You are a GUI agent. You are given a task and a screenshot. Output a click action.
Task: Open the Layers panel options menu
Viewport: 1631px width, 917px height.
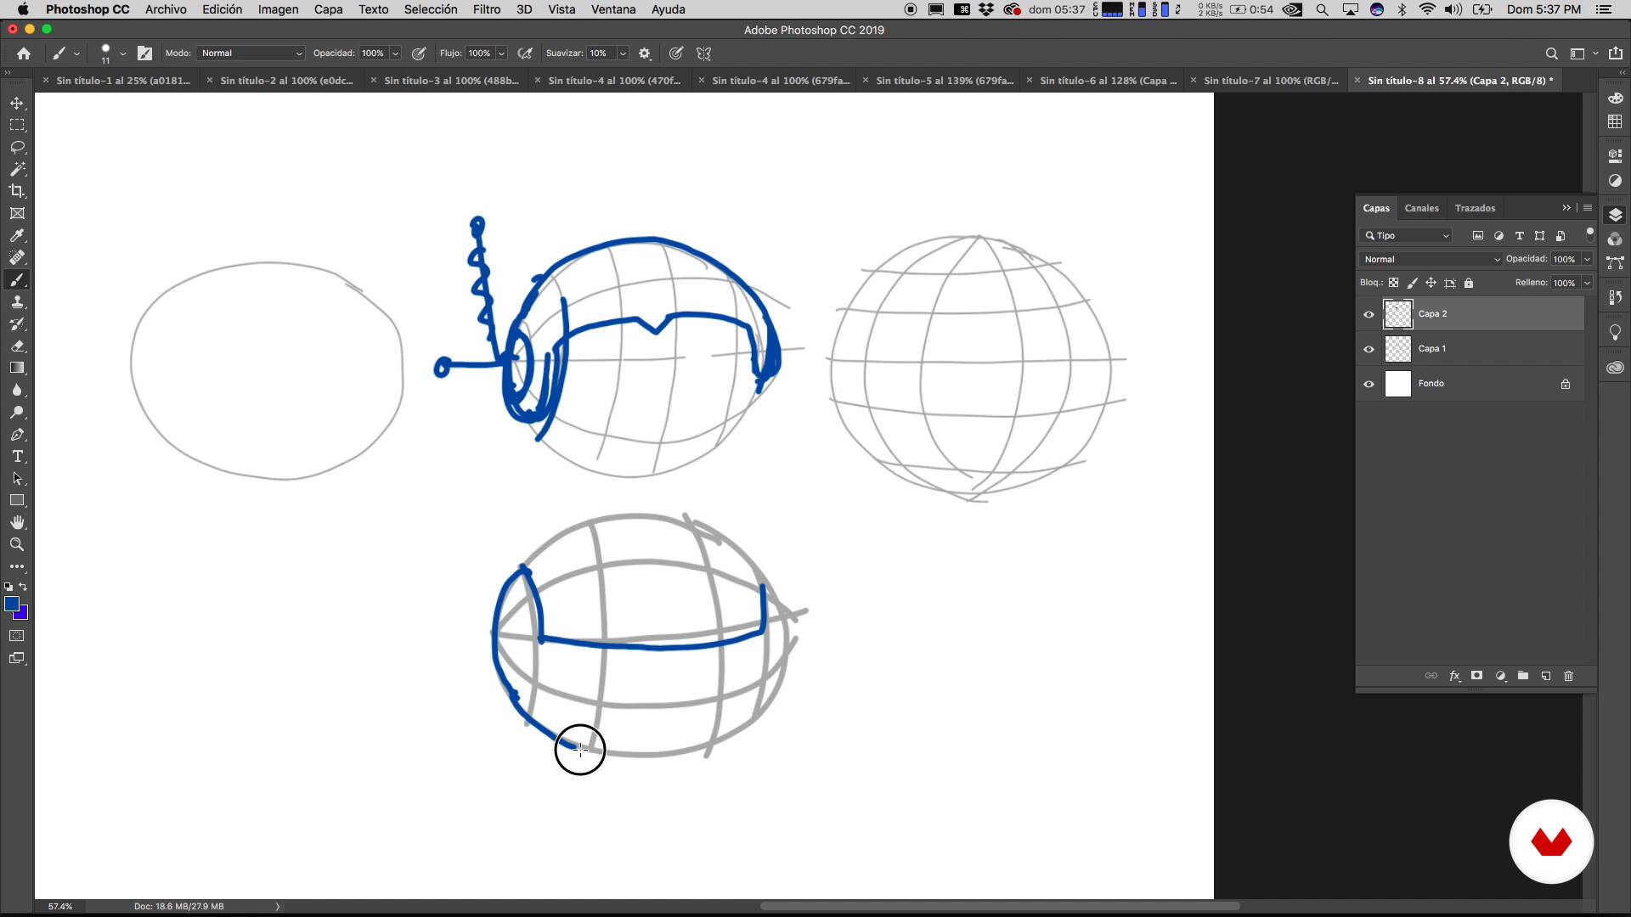tap(1588, 208)
